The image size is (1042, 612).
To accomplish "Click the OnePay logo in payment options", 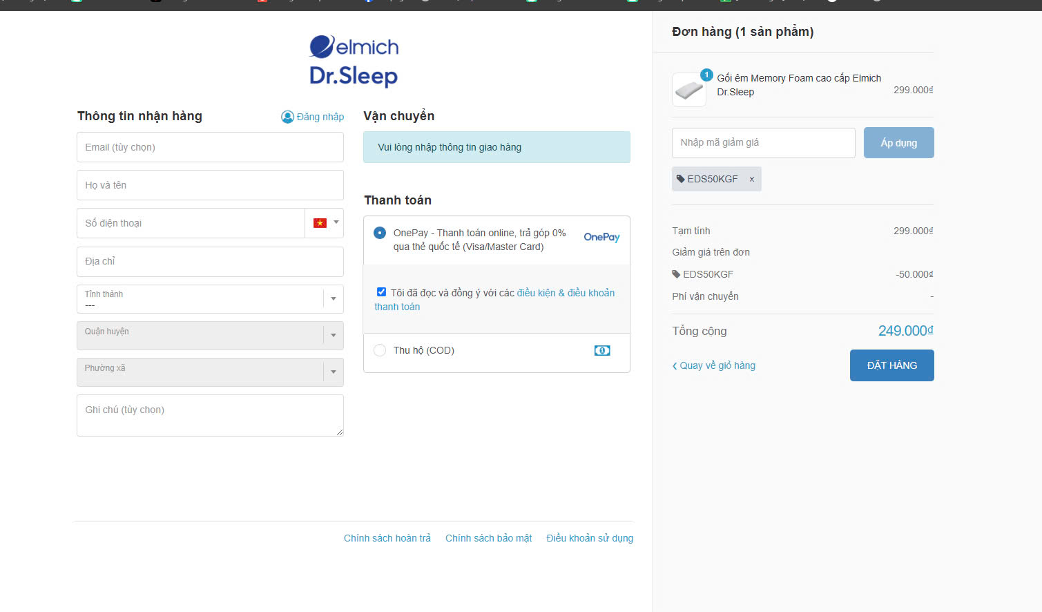I will (x=601, y=237).
